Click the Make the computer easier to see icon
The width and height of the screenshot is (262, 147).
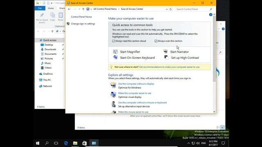113,94
